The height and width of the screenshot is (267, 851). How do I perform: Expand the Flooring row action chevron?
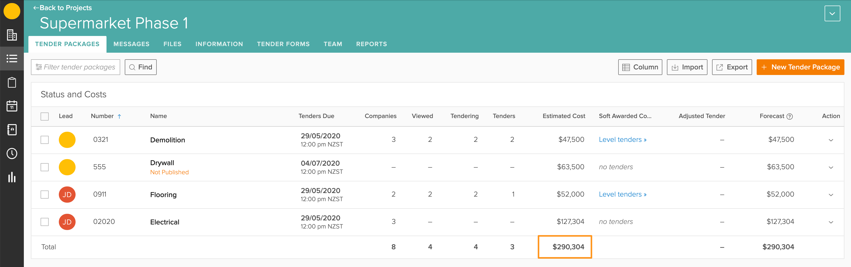(831, 195)
